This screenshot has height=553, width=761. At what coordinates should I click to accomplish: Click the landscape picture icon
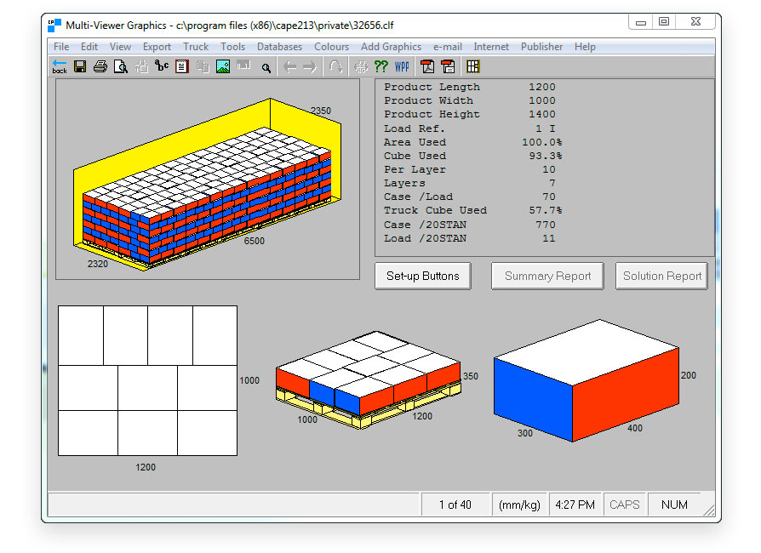point(223,66)
